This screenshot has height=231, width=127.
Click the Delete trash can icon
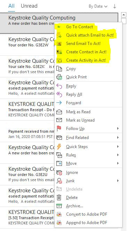59,198
